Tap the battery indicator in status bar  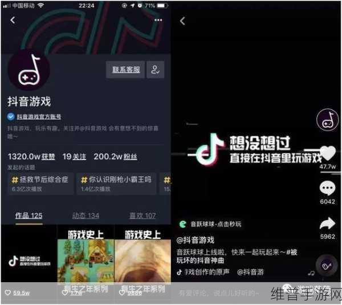tap(162, 6)
